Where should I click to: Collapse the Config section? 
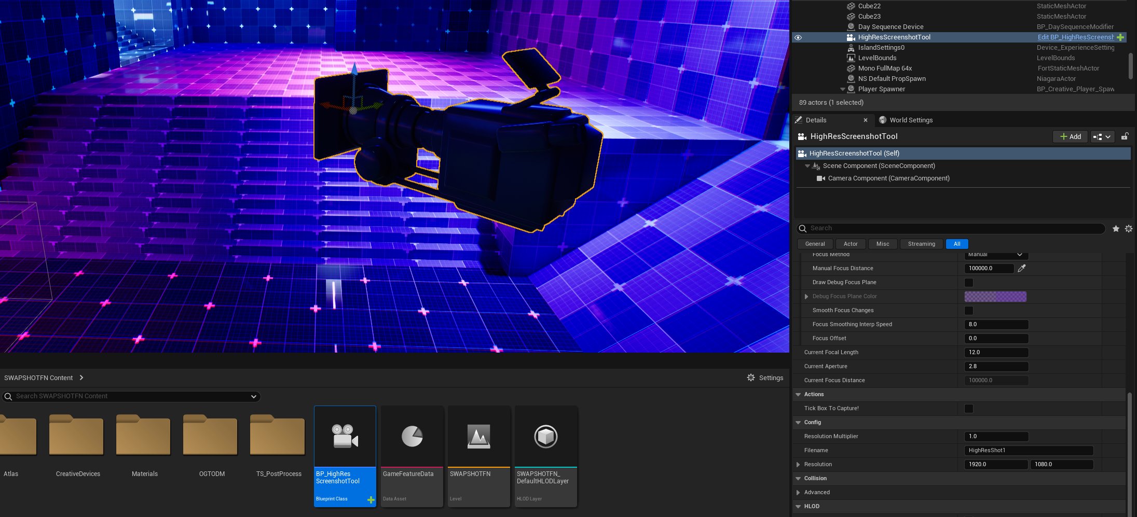(798, 423)
